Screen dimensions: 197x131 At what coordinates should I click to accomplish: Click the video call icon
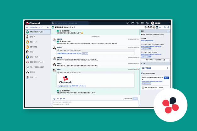[64, 99]
